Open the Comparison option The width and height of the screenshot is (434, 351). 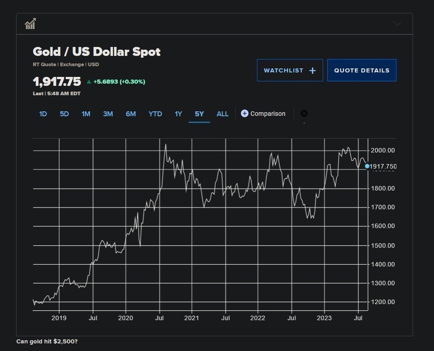(x=267, y=114)
